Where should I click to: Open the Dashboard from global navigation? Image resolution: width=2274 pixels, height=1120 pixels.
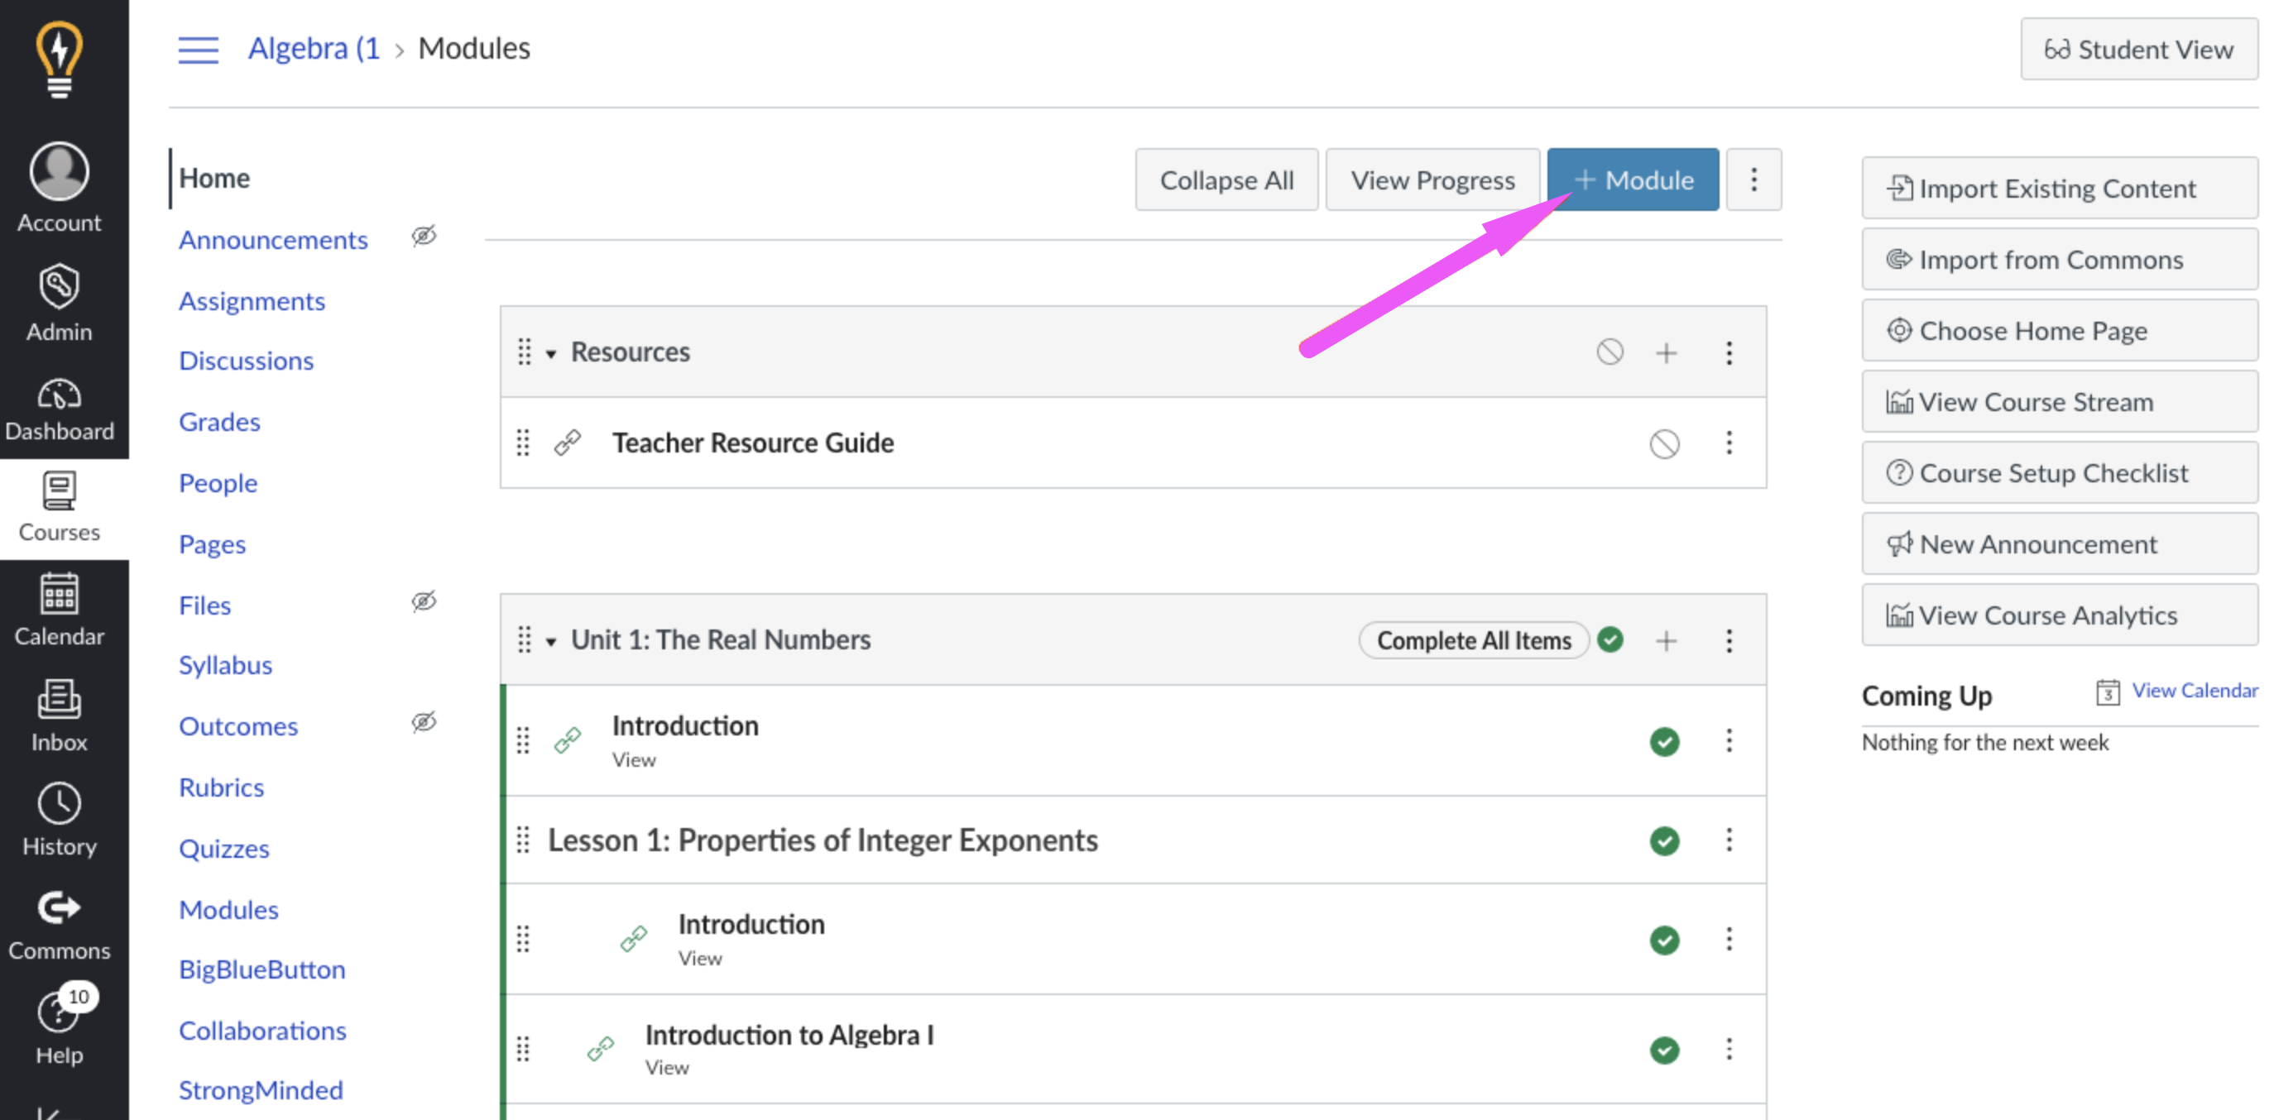click(58, 409)
